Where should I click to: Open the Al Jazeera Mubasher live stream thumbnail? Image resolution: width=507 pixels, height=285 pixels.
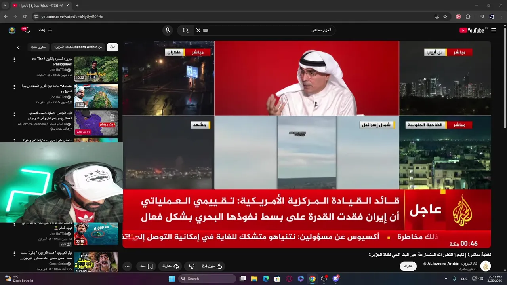coord(96,123)
